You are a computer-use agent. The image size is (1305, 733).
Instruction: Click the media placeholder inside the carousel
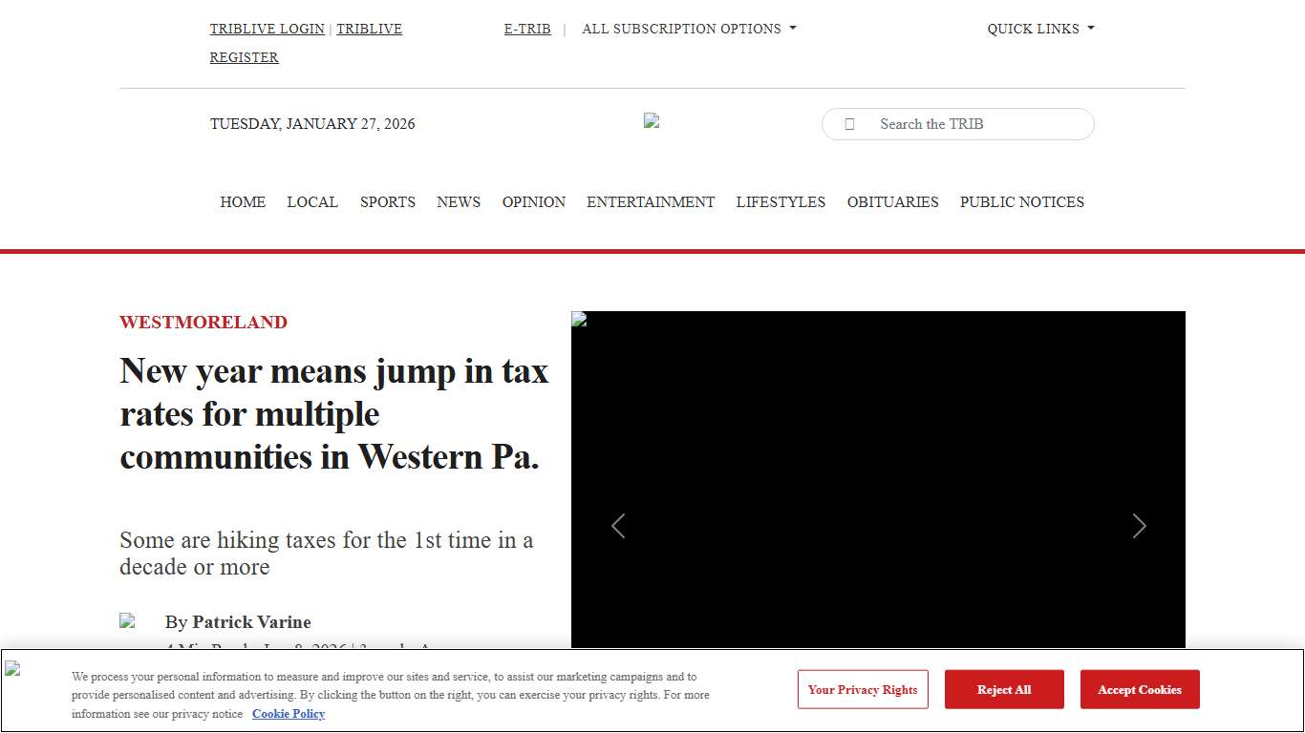point(578,320)
